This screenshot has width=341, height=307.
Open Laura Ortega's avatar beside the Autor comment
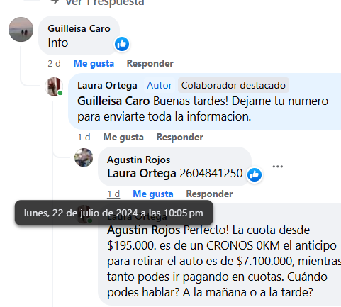point(54,86)
